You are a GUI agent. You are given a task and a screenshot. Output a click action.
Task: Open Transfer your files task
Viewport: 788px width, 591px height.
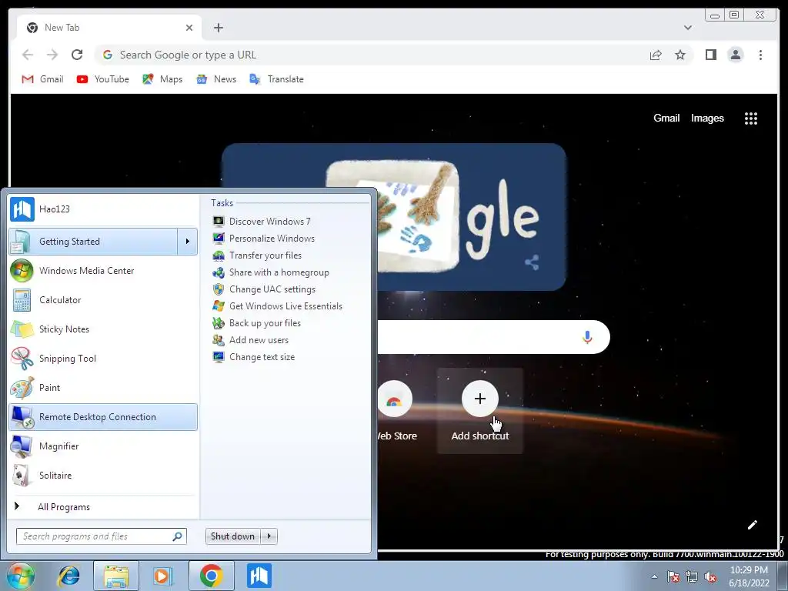pyautogui.click(x=257, y=255)
